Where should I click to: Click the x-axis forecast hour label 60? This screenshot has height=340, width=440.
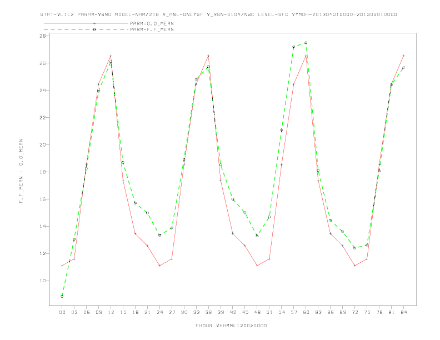pos(306,312)
